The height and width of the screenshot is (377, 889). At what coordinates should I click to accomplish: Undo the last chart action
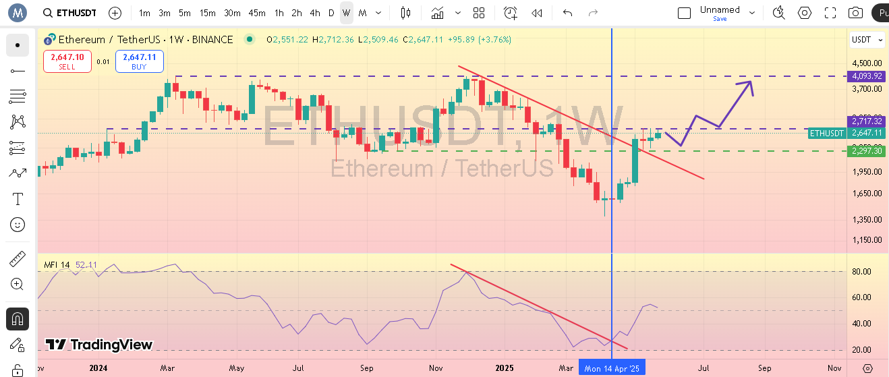coord(567,13)
